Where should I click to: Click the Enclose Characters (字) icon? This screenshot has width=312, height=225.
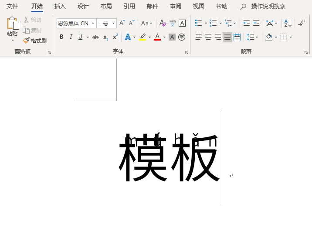[182, 37]
